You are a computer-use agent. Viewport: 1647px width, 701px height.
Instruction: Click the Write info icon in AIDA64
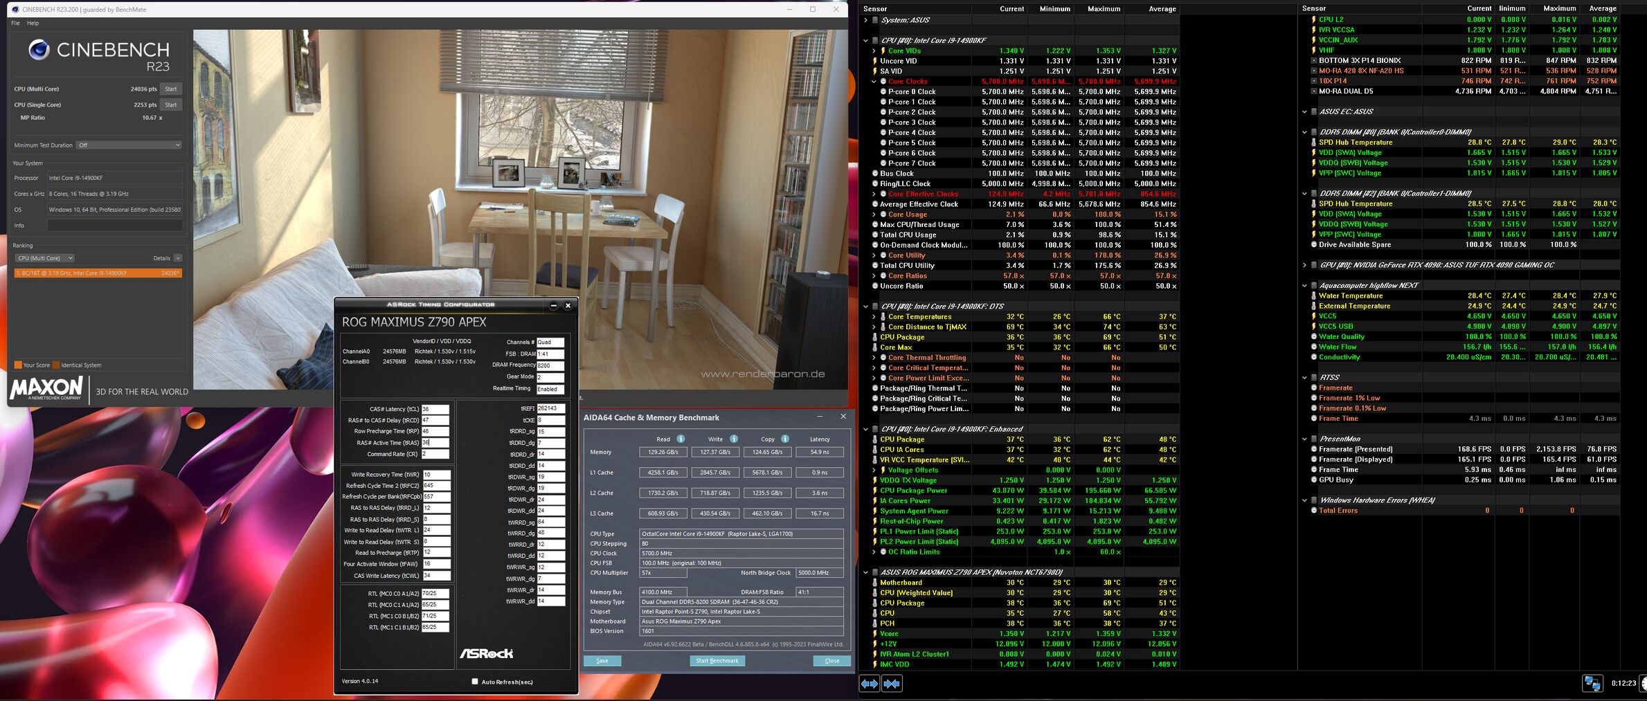click(734, 439)
